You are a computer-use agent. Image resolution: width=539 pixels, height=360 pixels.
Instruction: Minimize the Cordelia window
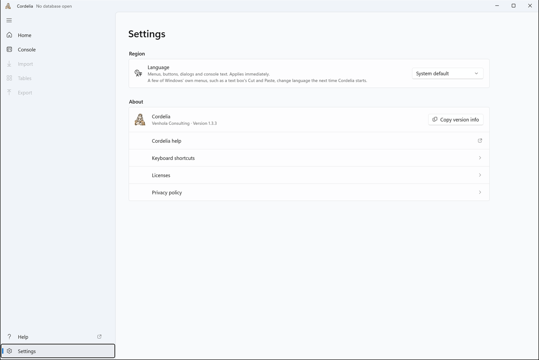click(x=497, y=6)
